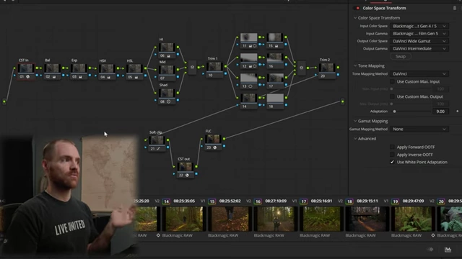Select the clip 16 thumbnail in the timeline
462x259 pixels.
pyautogui.click(x=276, y=219)
